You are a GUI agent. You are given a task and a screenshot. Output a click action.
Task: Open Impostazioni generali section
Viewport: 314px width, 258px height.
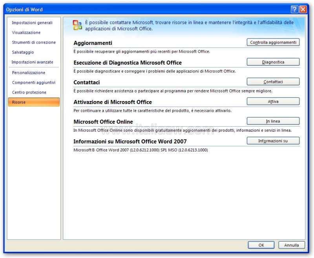coord(32,23)
